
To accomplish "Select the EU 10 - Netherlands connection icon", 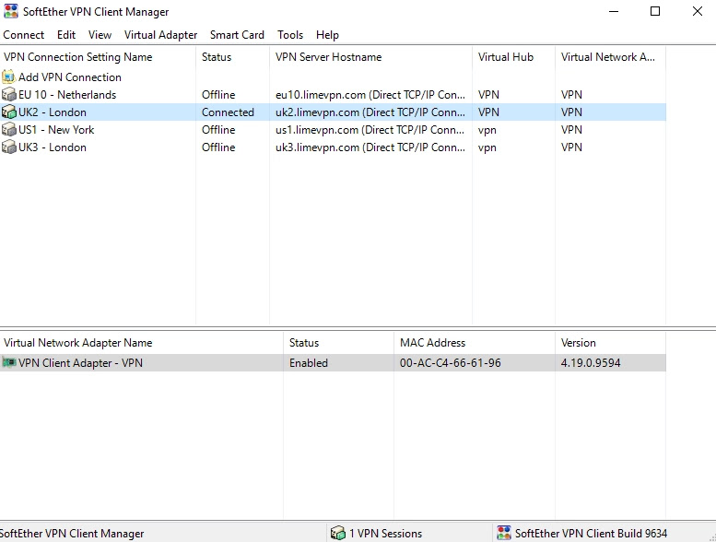I will point(9,95).
